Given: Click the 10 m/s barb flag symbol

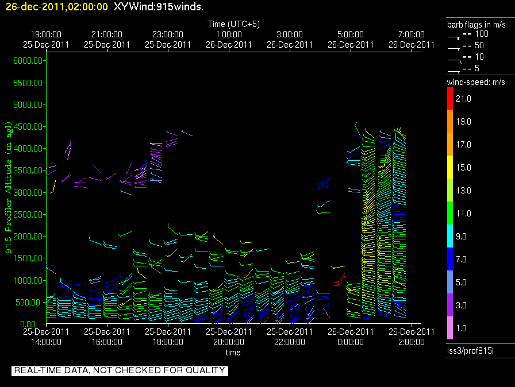Looking at the screenshot, I should coord(455,61).
